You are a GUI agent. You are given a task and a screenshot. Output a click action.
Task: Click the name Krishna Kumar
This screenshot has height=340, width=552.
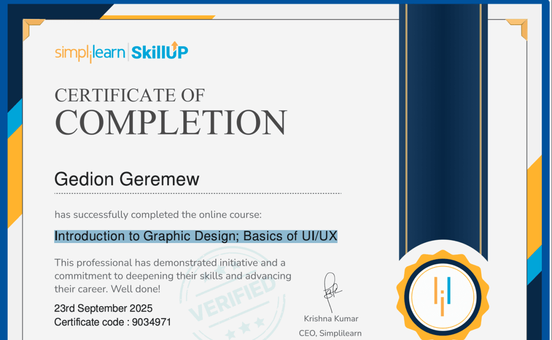(331, 319)
